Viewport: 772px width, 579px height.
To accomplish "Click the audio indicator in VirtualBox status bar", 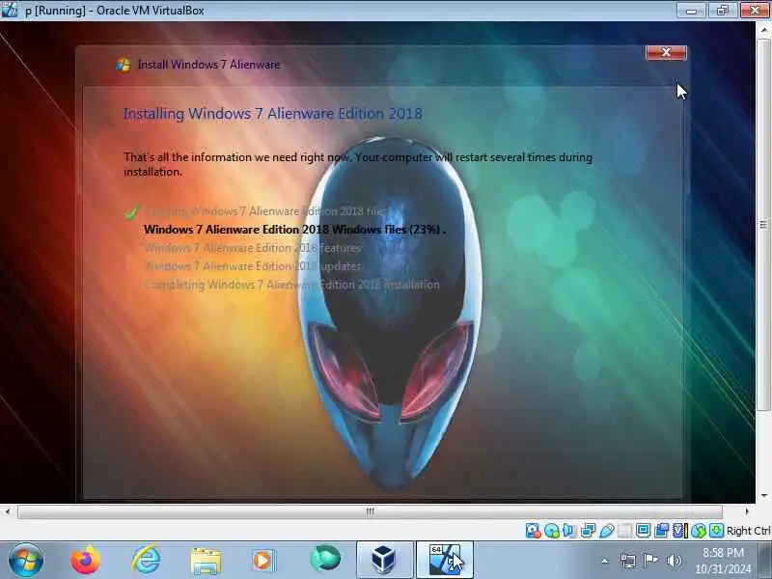I will [569, 530].
